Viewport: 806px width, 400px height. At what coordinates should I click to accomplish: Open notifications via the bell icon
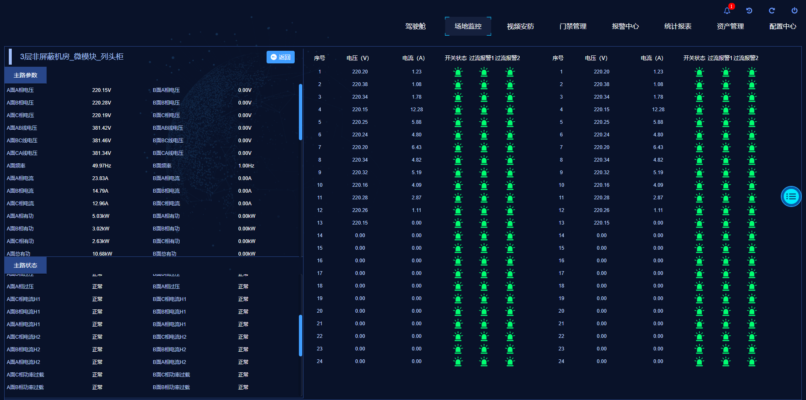pyautogui.click(x=727, y=10)
